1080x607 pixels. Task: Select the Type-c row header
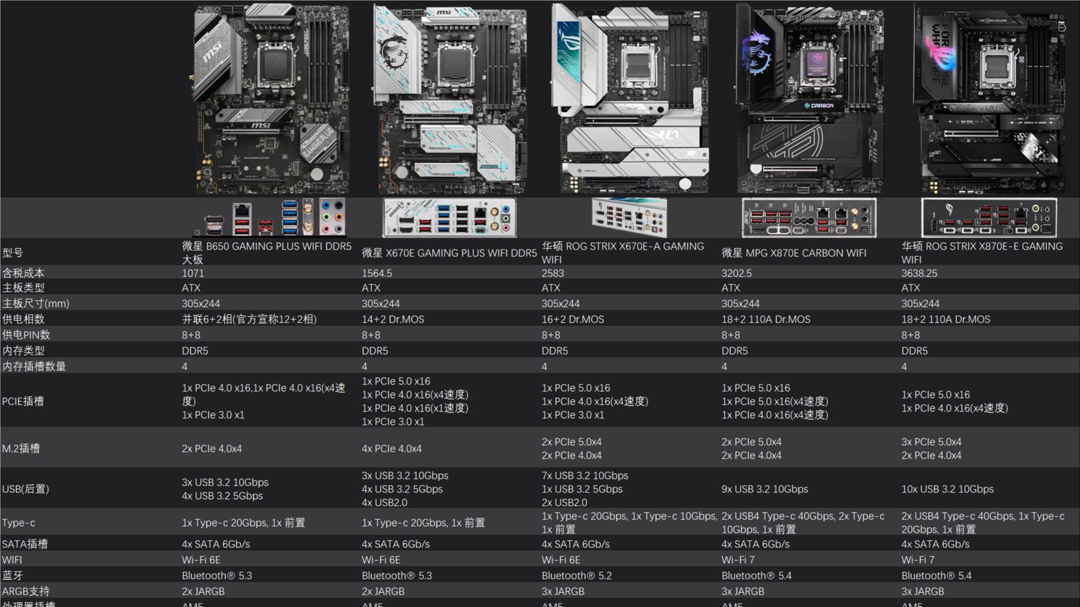[19, 523]
